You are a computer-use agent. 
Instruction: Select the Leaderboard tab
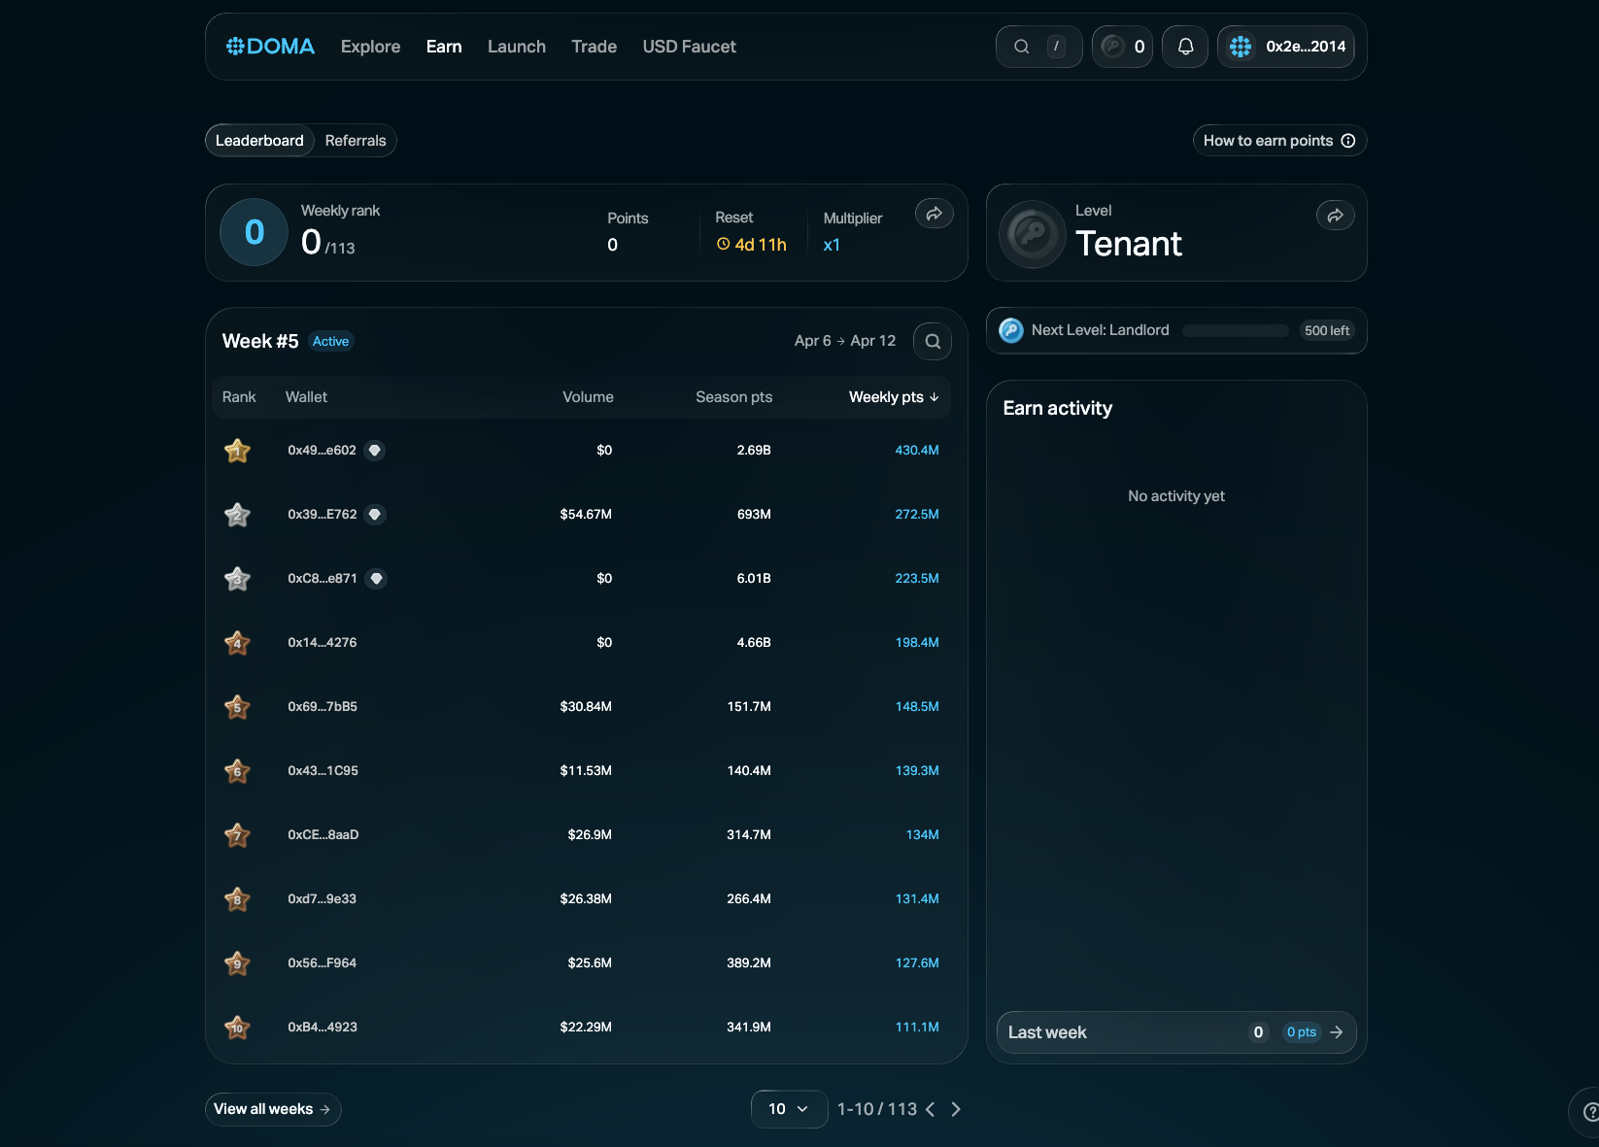point(259,141)
